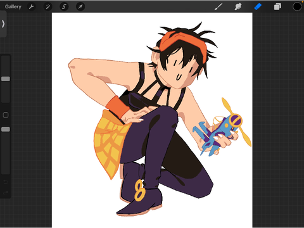Open the black color picker circle
The image size is (304, 228).
point(297,6)
